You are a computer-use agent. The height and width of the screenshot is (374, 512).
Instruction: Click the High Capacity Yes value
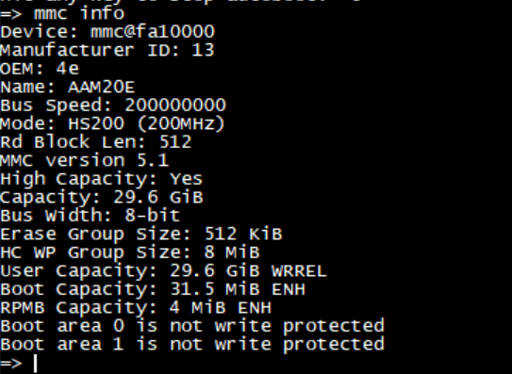pyautogui.click(x=186, y=179)
